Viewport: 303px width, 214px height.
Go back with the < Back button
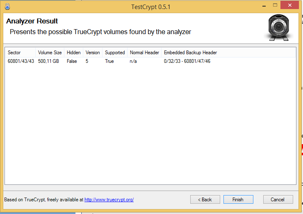tap(205, 200)
